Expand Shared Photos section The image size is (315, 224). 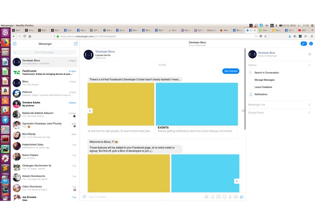coord(310,113)
